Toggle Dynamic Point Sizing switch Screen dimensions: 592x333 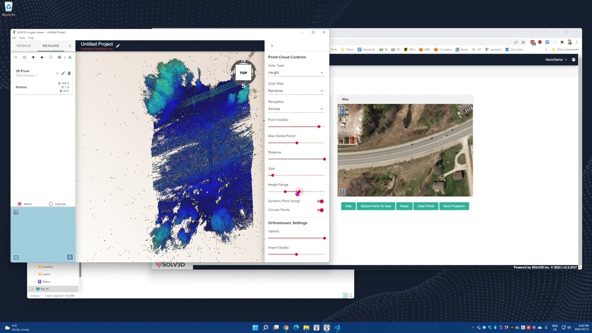[x=321, y=201]
